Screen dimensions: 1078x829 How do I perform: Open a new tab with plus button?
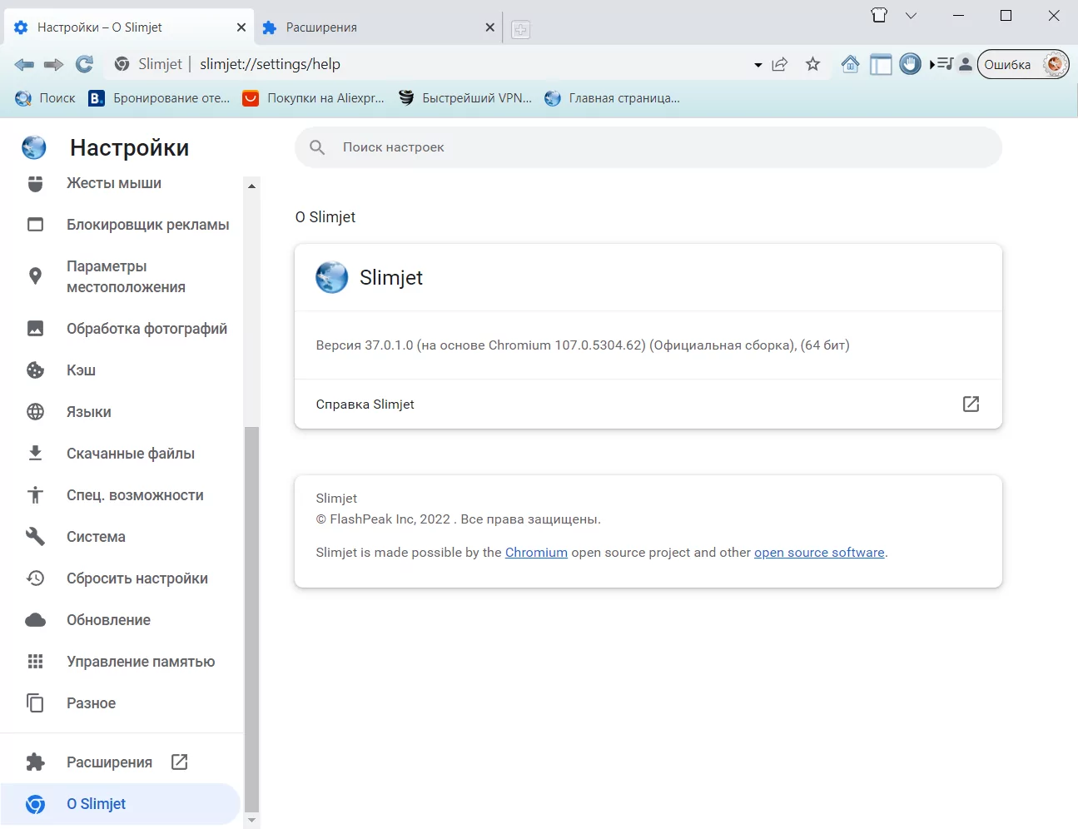click(520, 29)
